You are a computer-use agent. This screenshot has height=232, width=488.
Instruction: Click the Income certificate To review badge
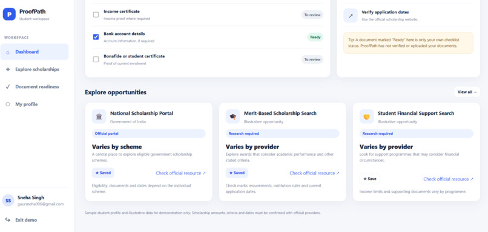312,14
